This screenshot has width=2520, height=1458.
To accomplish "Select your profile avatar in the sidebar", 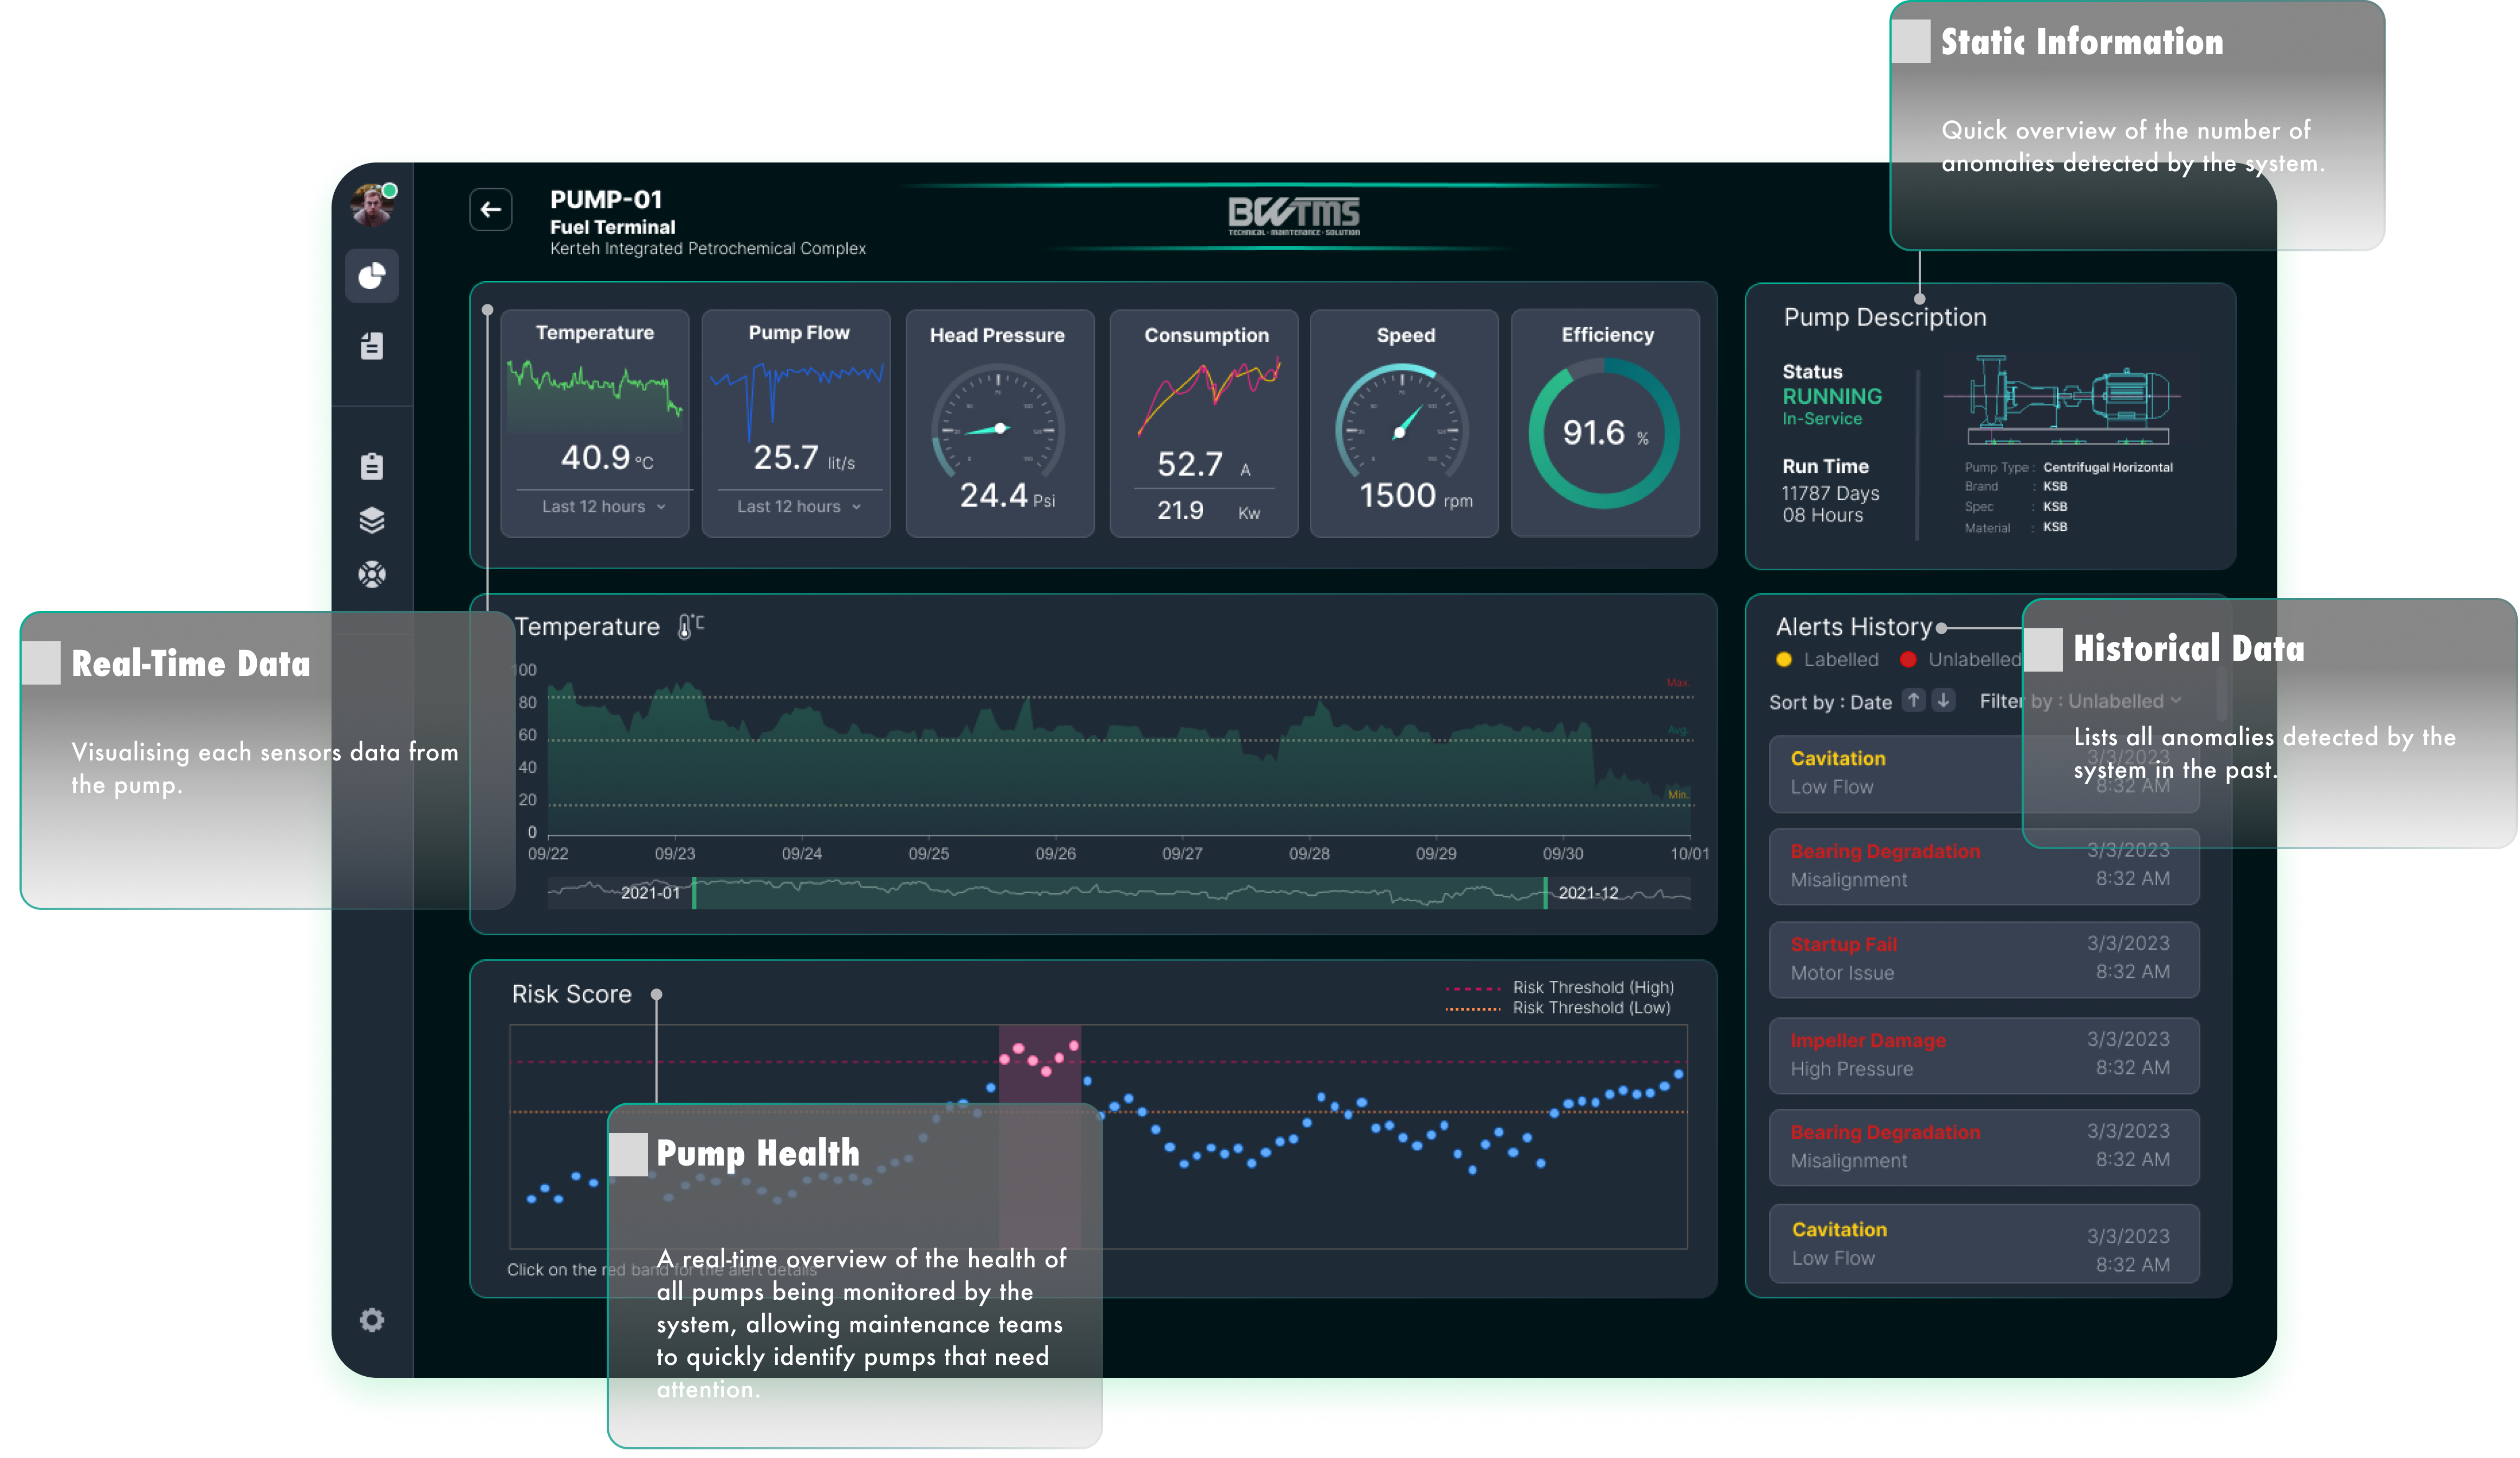I will [372, 204].
